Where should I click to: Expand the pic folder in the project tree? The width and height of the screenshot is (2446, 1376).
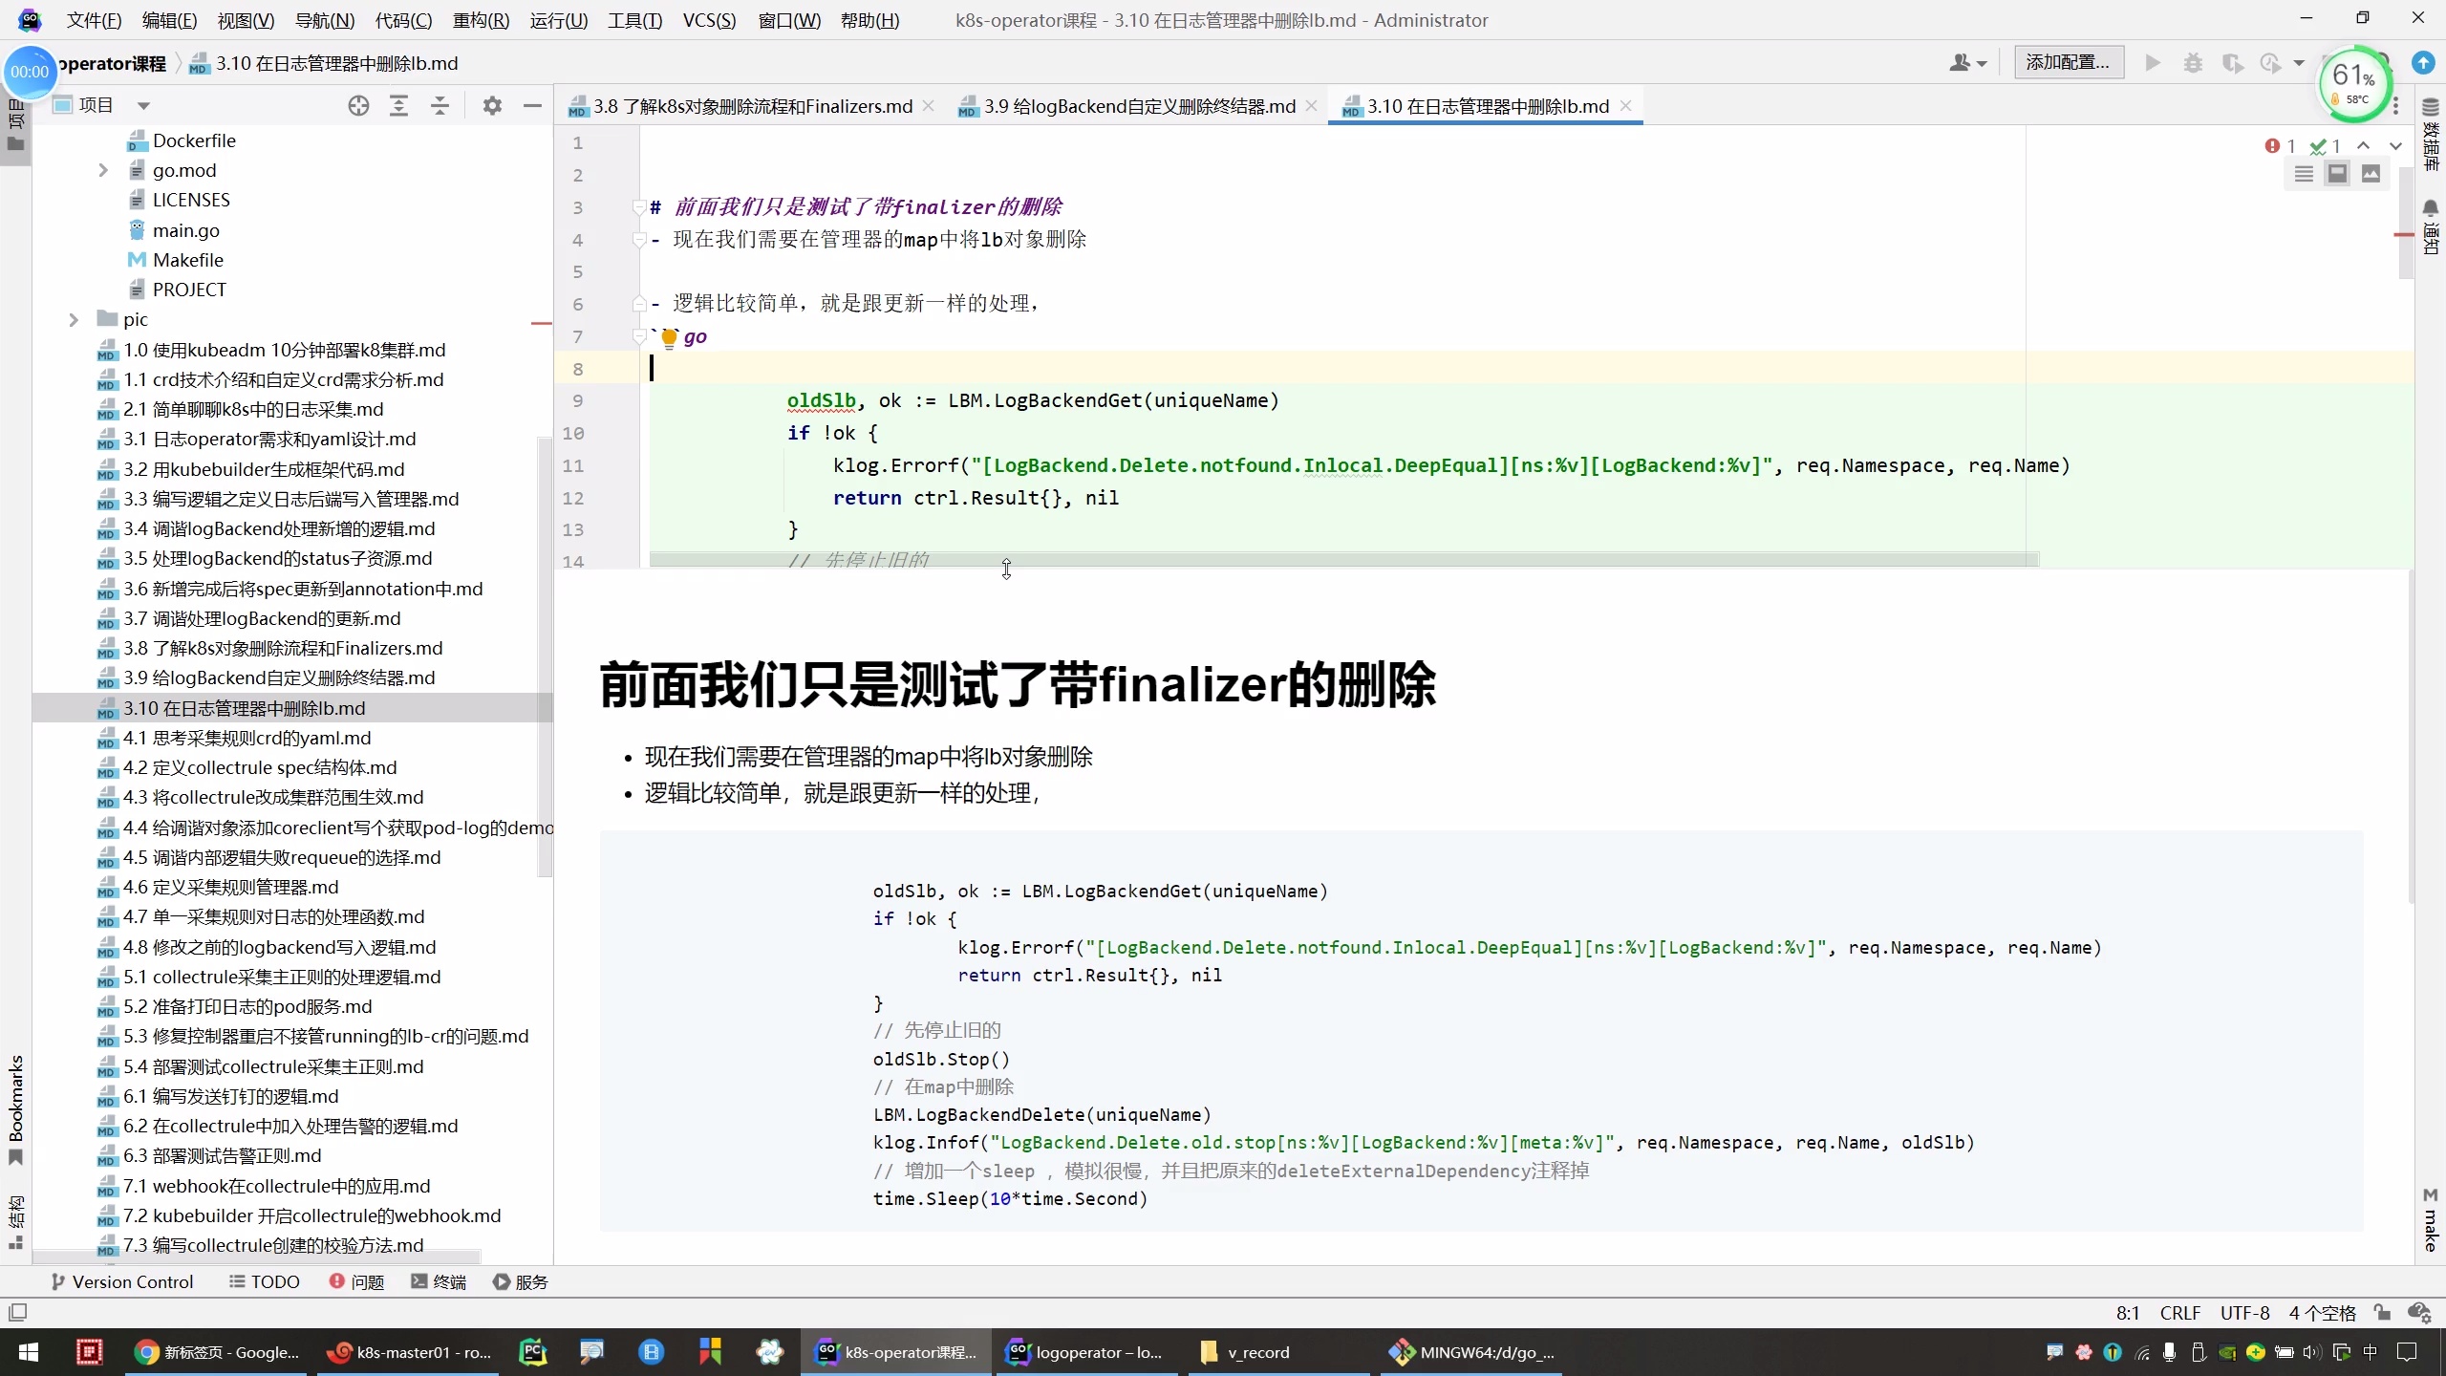75,319
